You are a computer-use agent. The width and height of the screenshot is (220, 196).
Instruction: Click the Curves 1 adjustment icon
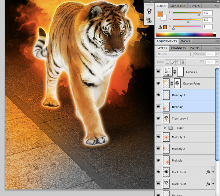(168, 72)
